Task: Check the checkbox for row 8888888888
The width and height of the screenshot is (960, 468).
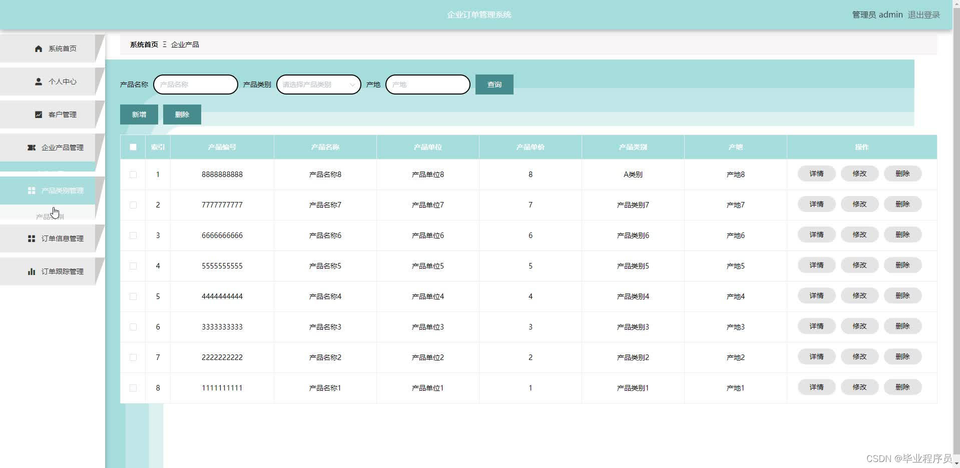Action: point(133,174)
